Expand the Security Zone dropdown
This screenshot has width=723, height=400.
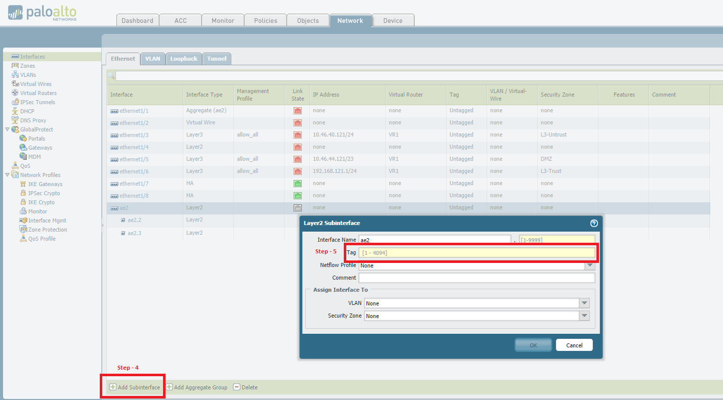(x=584, y=316)
